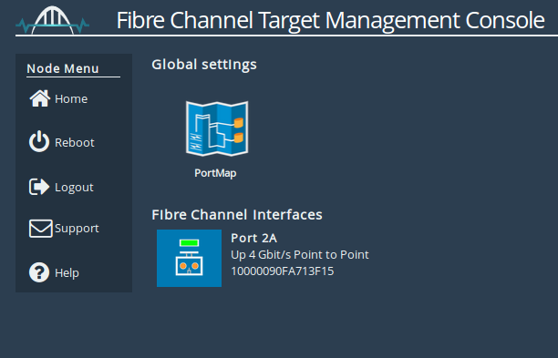Click the Fibre Channel Interfaces heading
This screenshot has width=558, height=358.
[x=237, y=215]
